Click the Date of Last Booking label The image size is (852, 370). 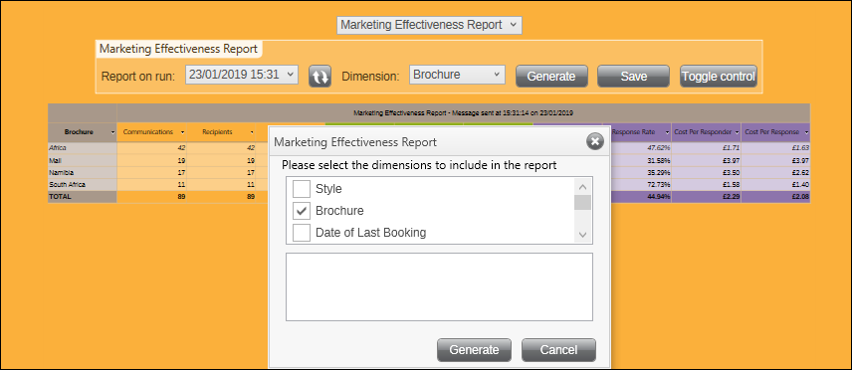[x=370, y=233]
